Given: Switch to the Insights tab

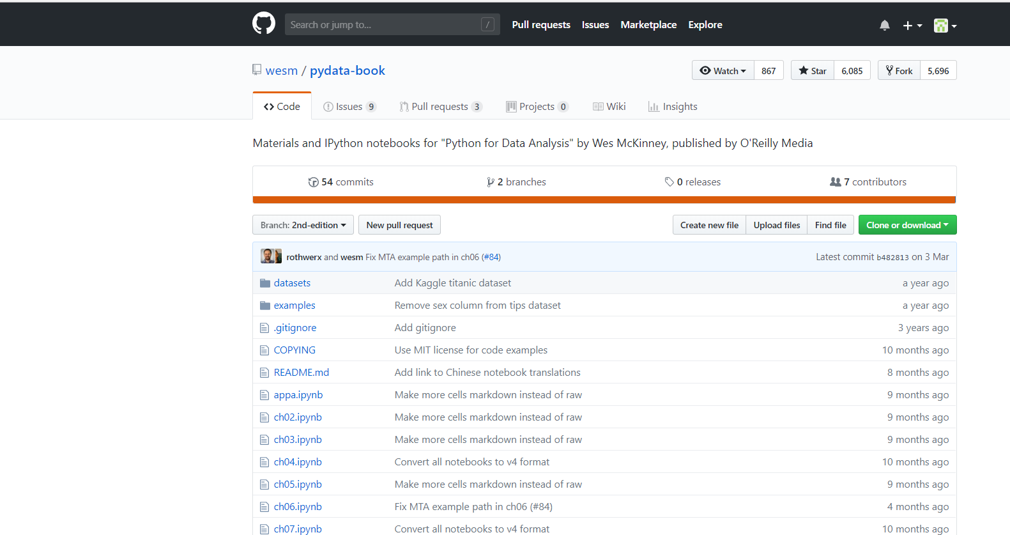Looking at the screenshot, I should pos(673,107).
